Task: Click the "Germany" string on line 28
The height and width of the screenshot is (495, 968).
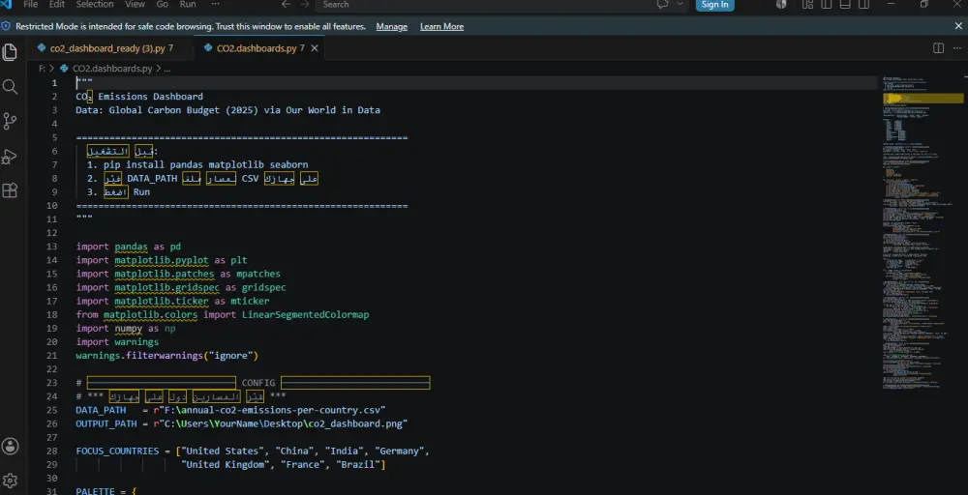Action: click(x=399, y=451)
